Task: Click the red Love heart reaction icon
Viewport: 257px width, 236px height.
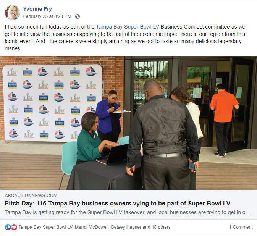Action: point(14,227)
